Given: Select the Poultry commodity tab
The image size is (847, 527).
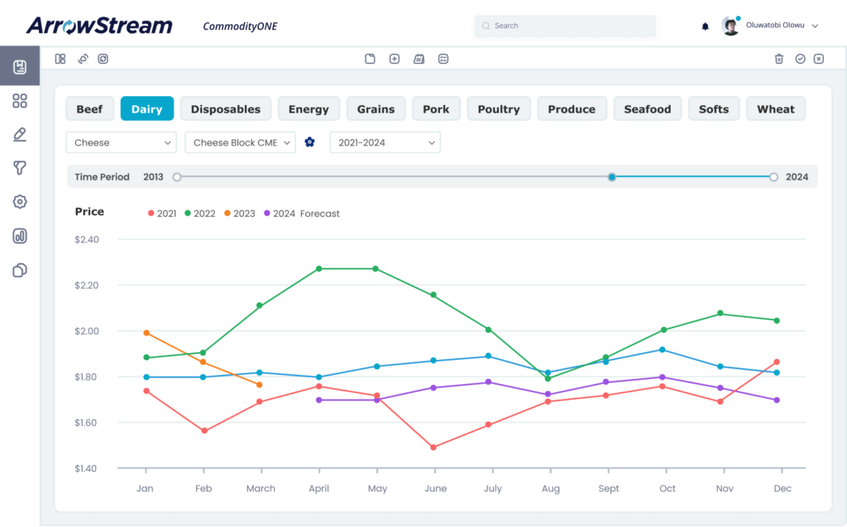Looking at the screenshot, I should [499, 109].
